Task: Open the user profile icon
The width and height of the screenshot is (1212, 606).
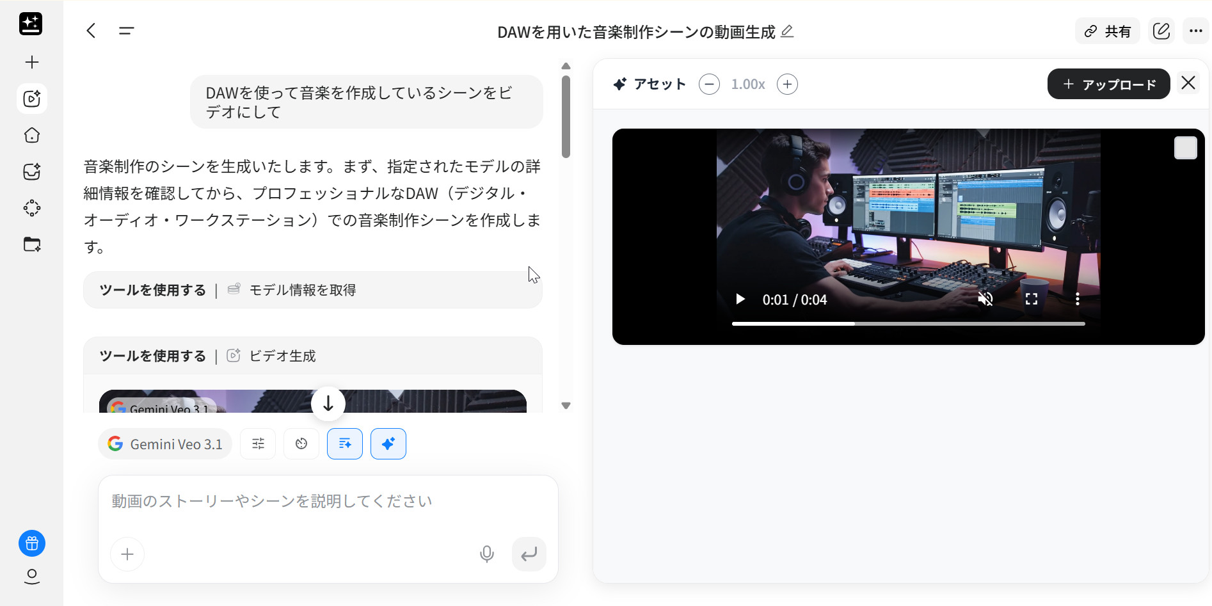Action: pyautogui.click(x=32, y=577)
